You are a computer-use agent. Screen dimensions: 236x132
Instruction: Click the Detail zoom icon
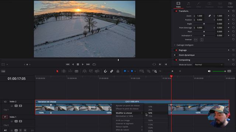click(x=149, y=71)
